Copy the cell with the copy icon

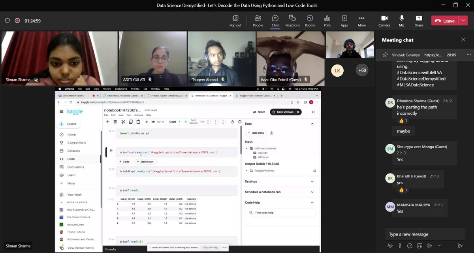coord(131,122)
